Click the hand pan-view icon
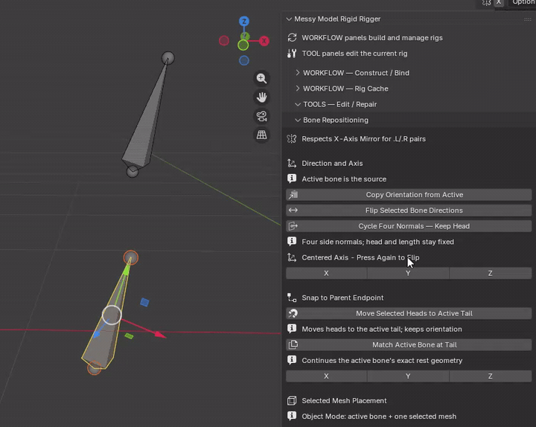Viewport: 536px width, 427px height. coord(261,97)
